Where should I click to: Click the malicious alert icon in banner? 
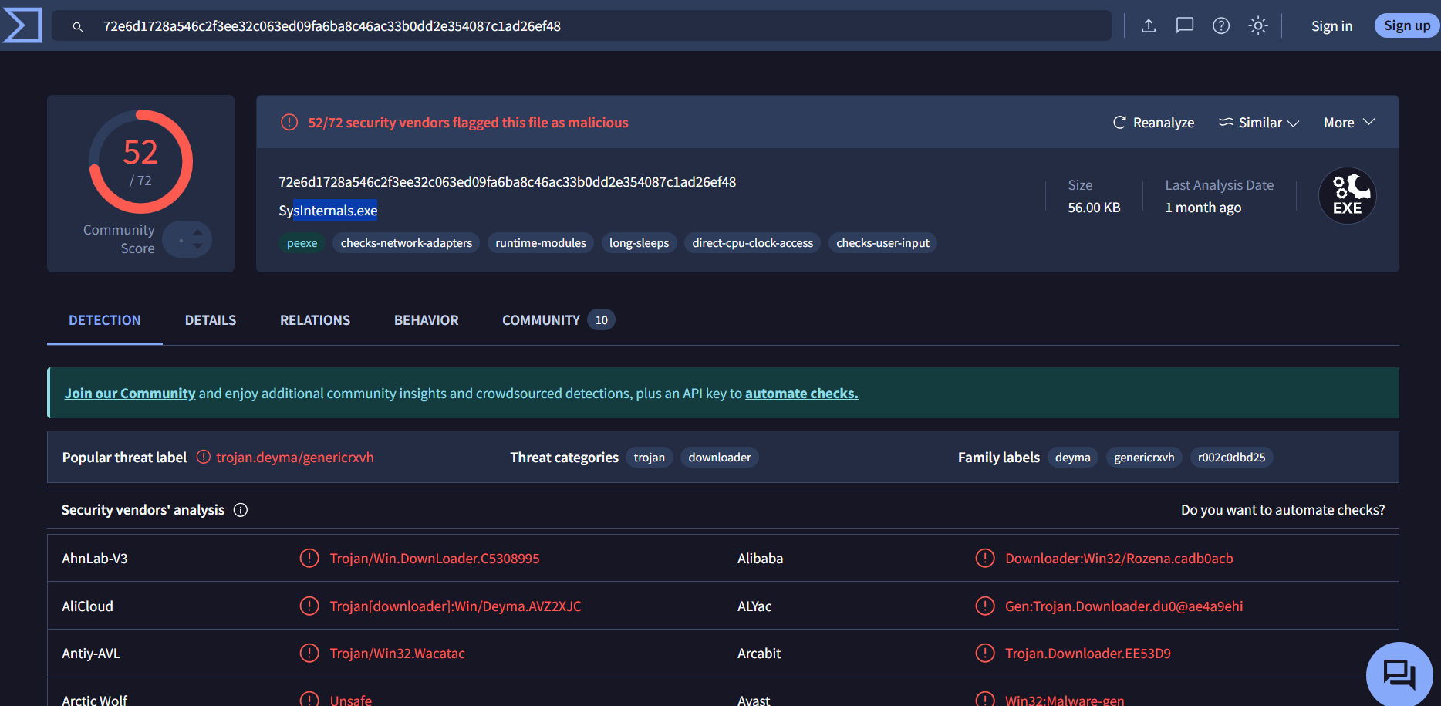coord(289,122)
